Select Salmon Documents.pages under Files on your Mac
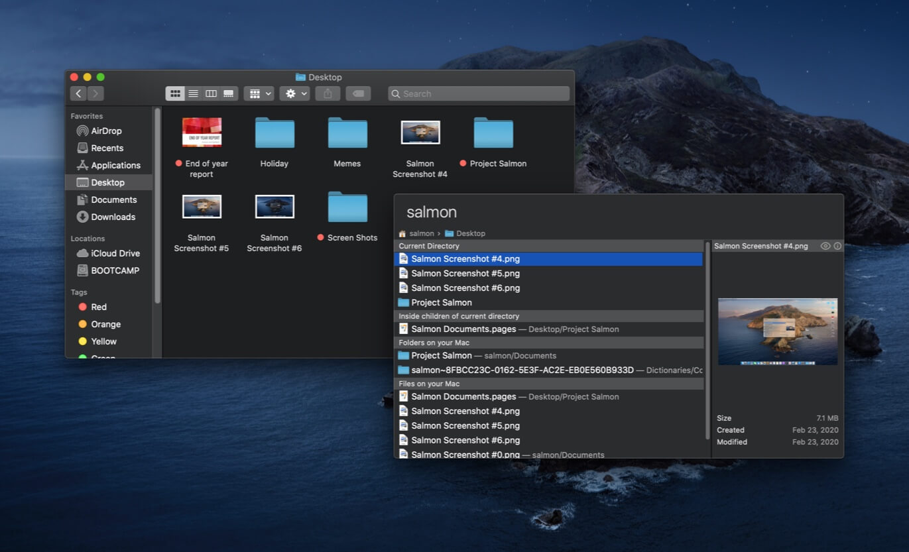The image size is (909, 552). point(548,396)
